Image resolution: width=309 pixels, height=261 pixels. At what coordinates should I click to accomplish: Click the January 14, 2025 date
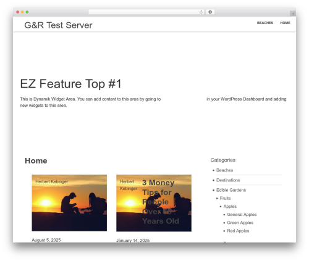coord(133,240)
